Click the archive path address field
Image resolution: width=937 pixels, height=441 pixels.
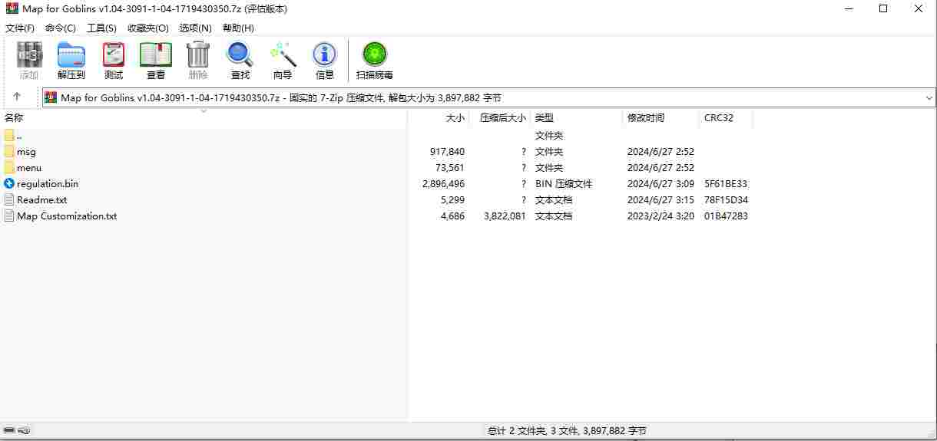(488, 97)
